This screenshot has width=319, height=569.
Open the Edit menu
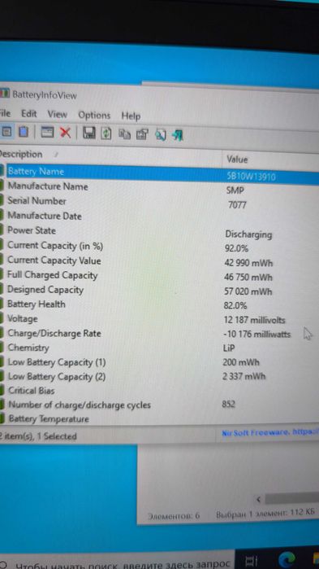pos(29,114)
